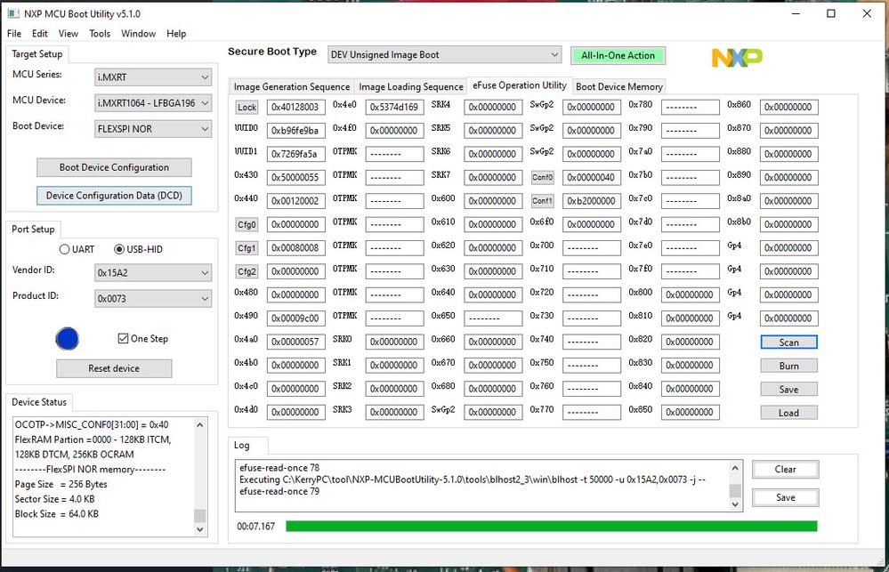Click the Conf0 value field 0x00000040
This screenshot has width=889, height=572.
pos(592,177)
